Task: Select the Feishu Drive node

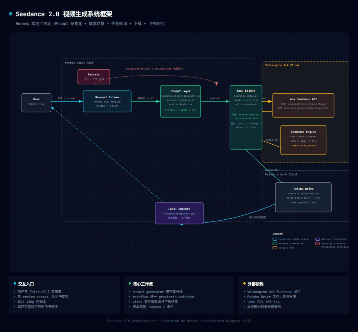Action: point(303,197)
